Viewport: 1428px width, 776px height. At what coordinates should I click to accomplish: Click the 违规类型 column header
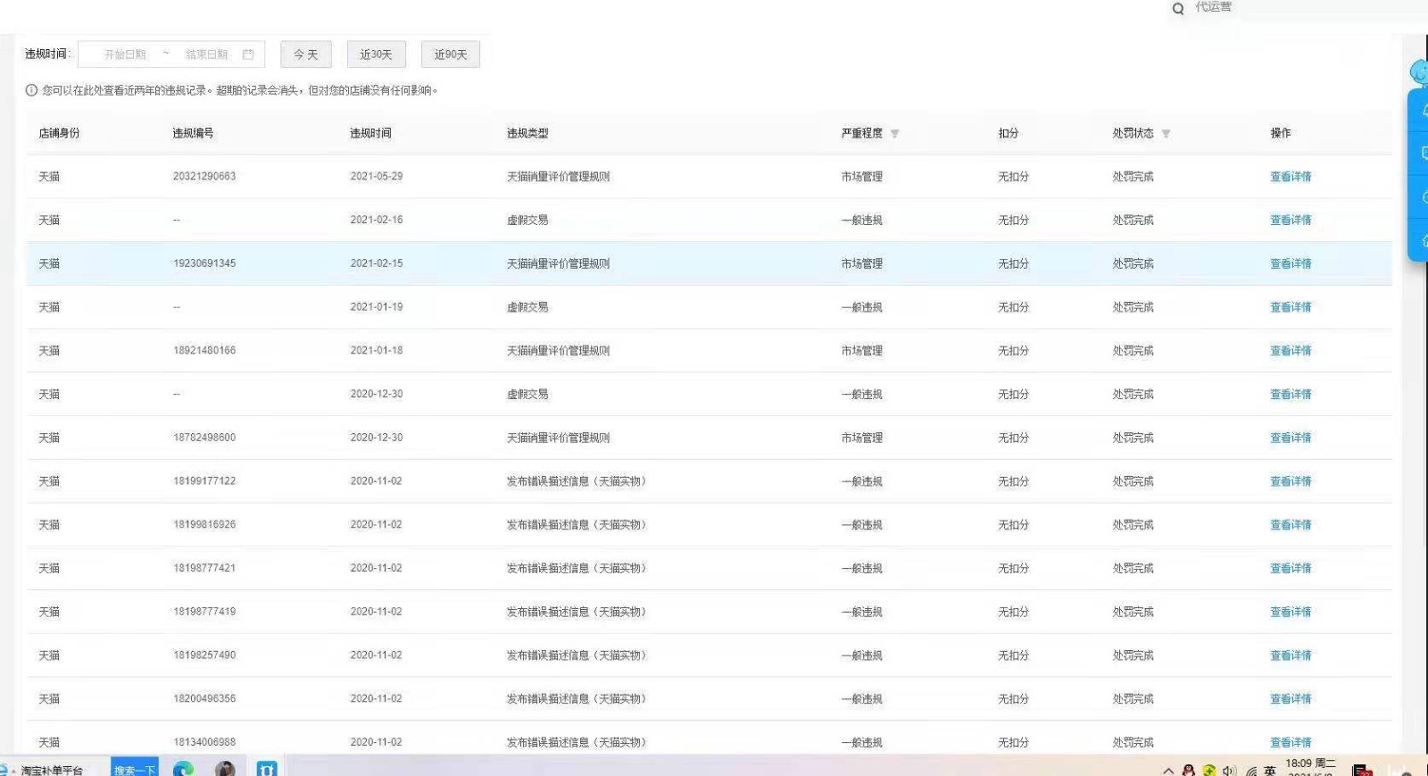pyautogui.click(x=527, y=133)
